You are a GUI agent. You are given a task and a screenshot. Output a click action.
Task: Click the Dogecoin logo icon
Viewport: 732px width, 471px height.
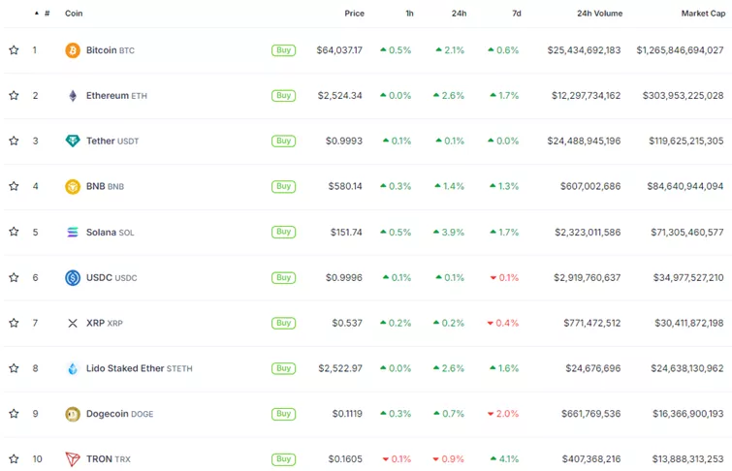[73, 414]
